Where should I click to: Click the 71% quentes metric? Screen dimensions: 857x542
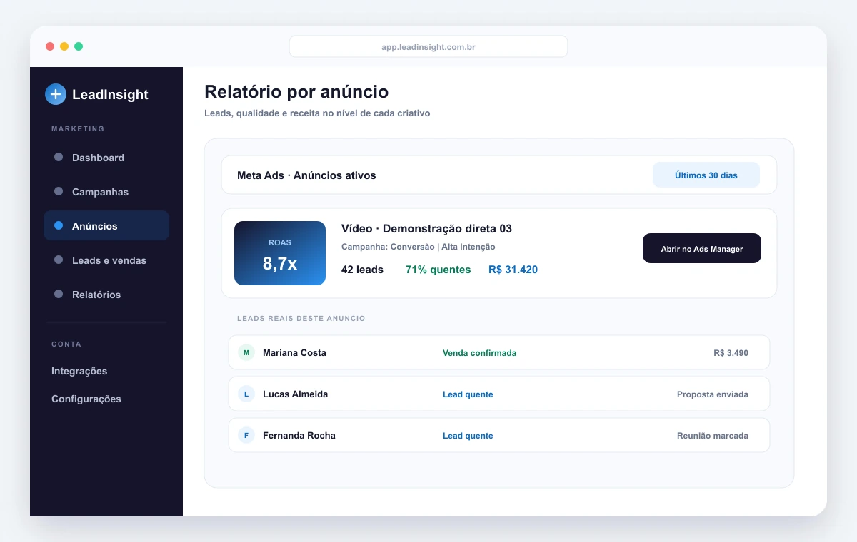[x=438, y=270]
